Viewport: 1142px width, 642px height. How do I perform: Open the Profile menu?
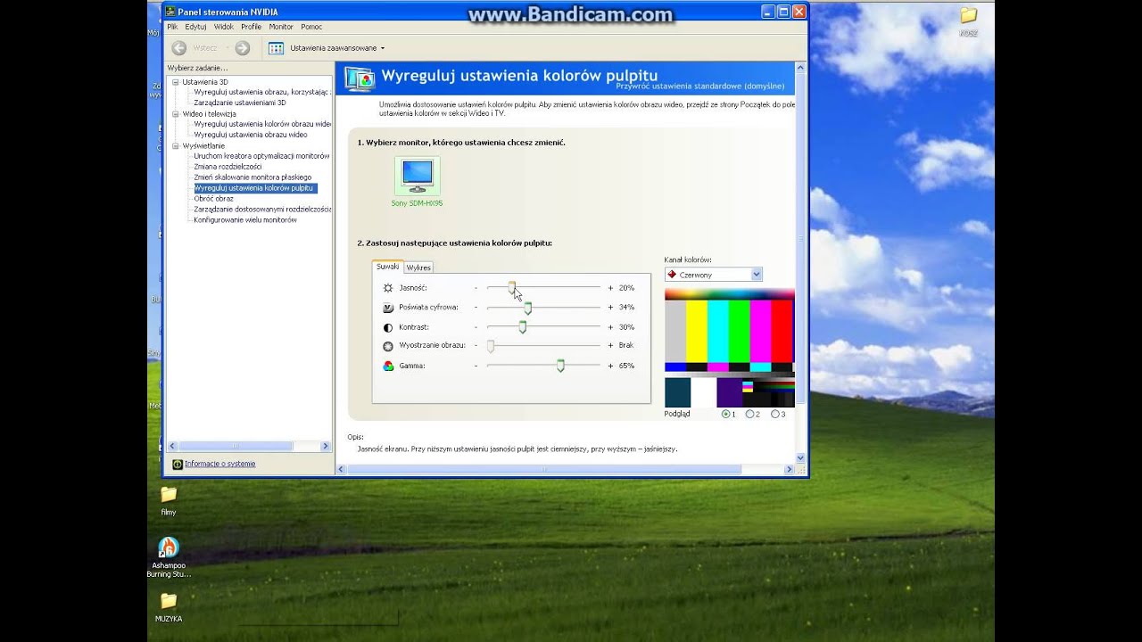click(252, 27)
